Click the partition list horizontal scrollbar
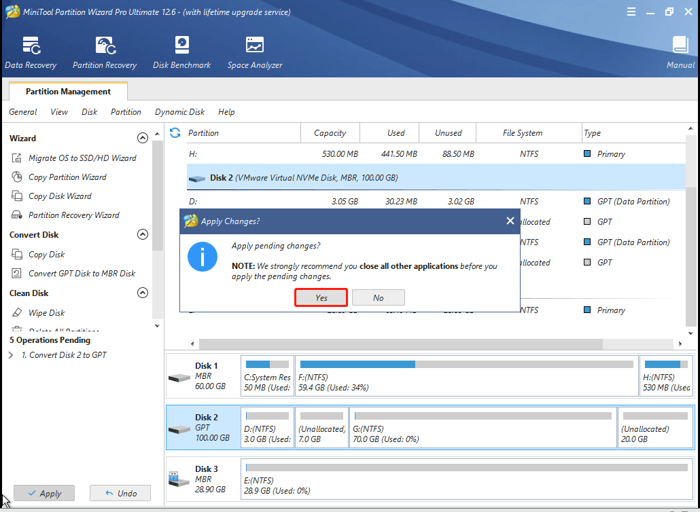Screen dimensions: 700x512 click(401, 344)
